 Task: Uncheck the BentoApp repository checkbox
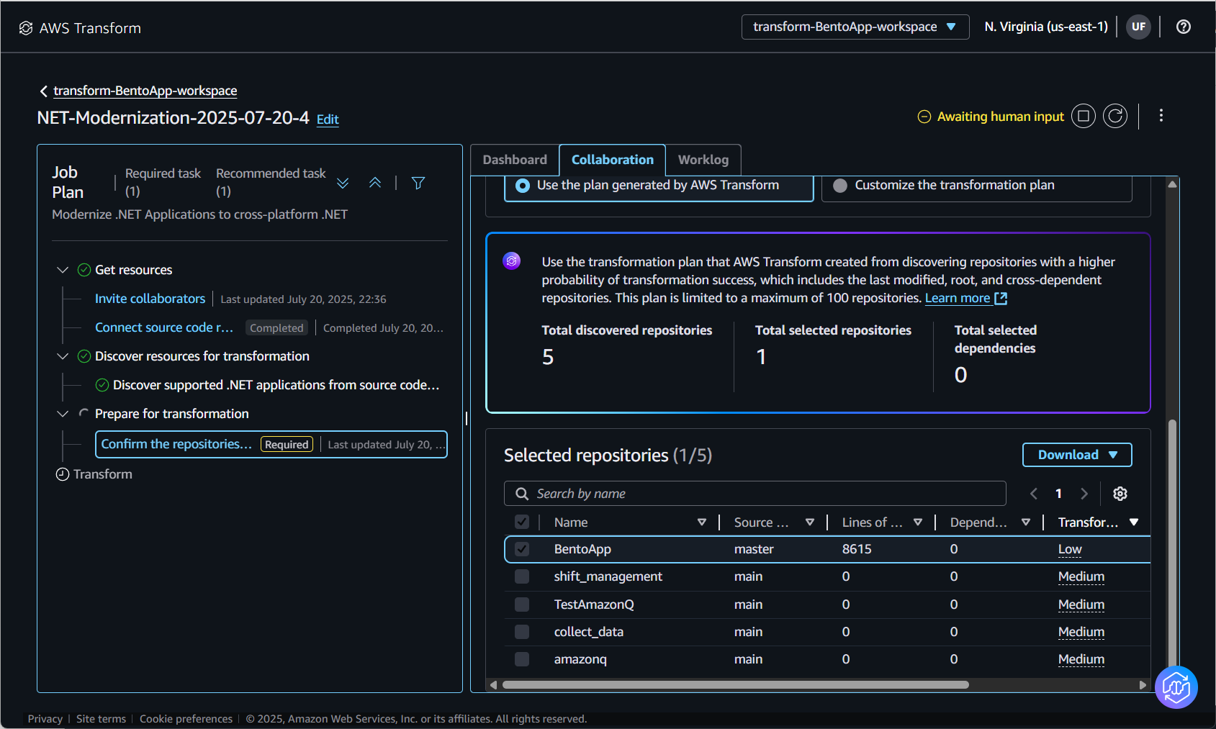pyautogui.click(x=522, y=549)
